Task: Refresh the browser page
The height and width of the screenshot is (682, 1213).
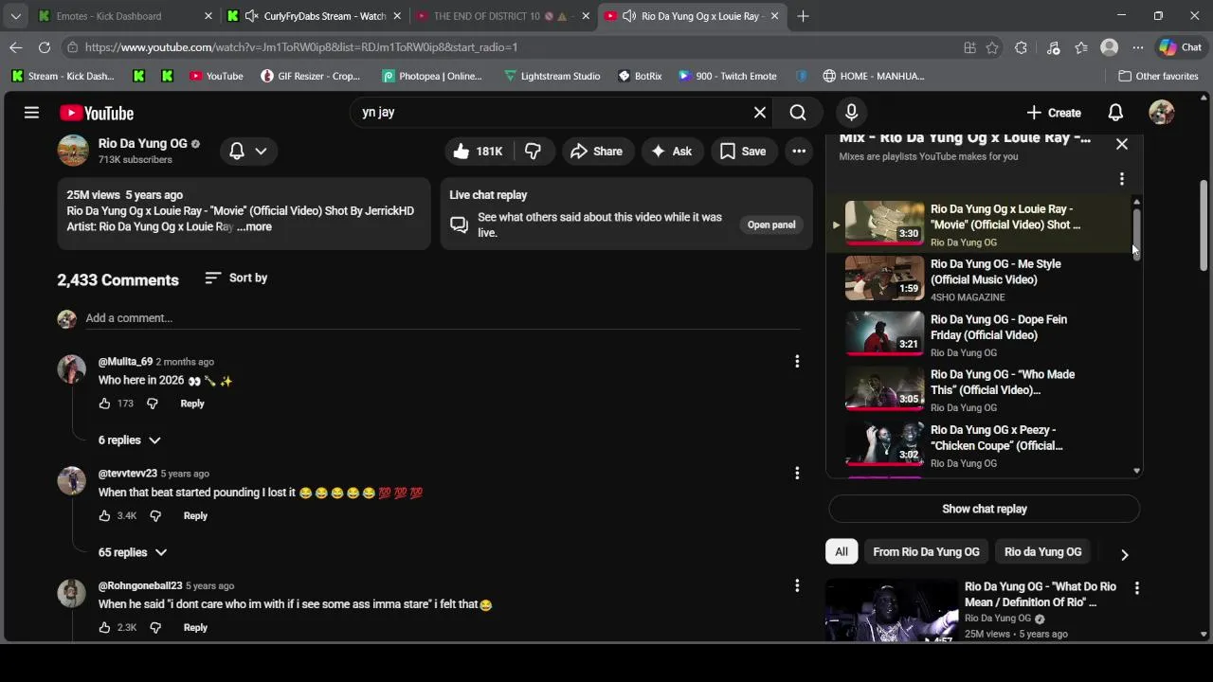Action: (45, 47)
